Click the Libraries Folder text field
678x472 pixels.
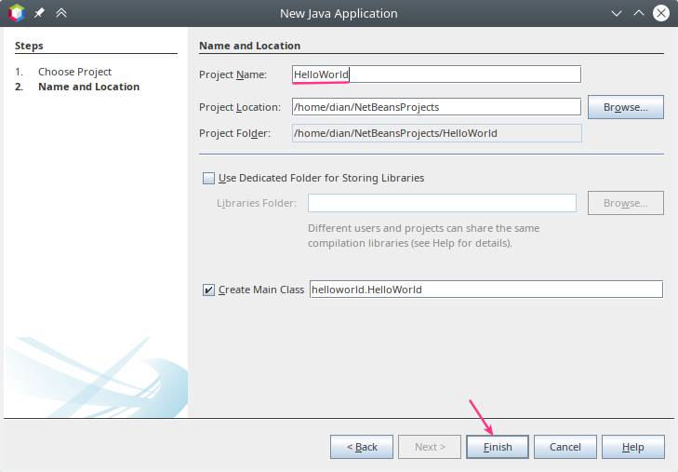[442, 203]
